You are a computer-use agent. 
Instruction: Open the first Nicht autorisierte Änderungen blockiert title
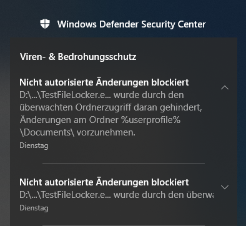104,82
